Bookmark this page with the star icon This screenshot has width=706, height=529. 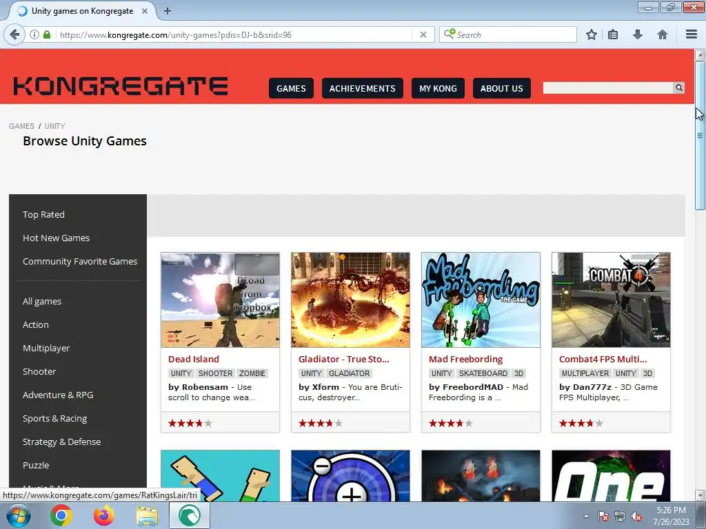591,34
